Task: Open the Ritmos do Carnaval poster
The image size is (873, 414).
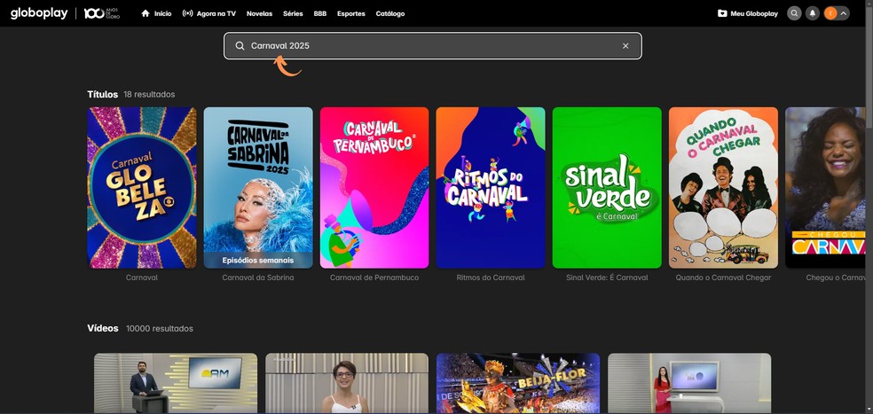Action: (x=491, y=188)
